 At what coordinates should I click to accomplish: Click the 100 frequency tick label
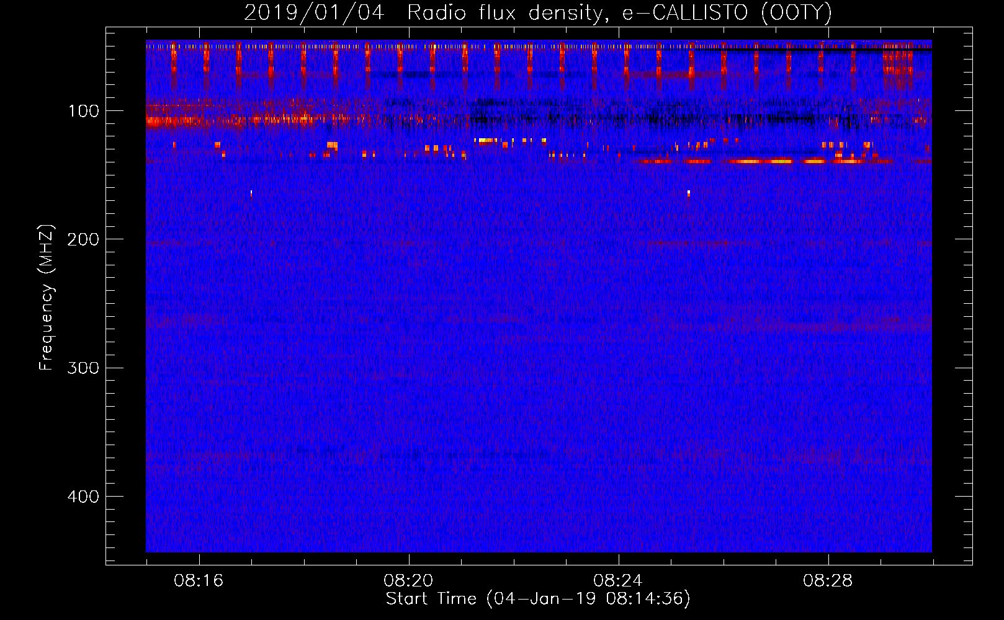point(83,111)
